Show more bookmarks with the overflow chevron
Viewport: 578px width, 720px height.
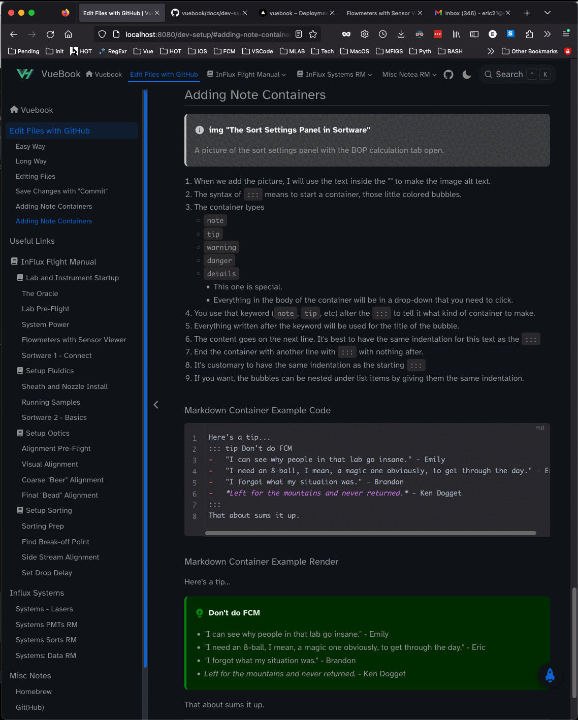[x=491, y=51]
